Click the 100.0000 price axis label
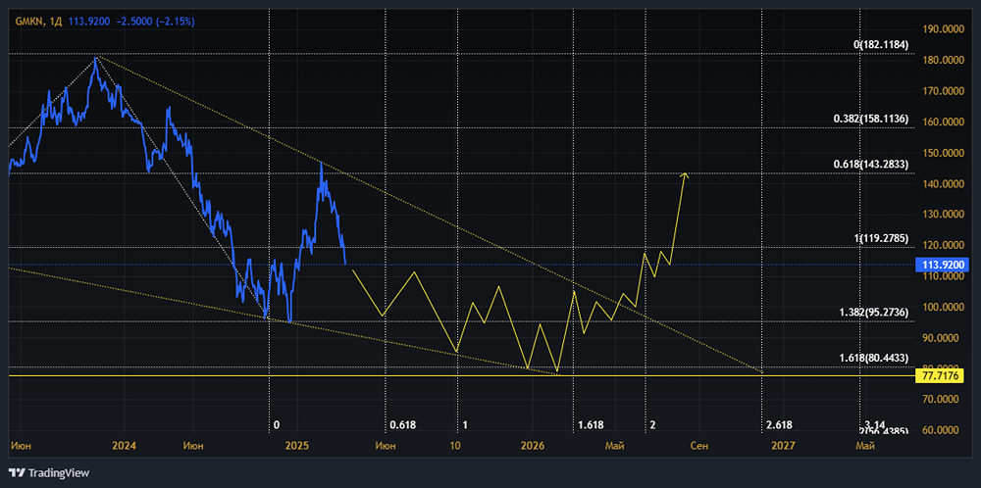 click(945, 308)
